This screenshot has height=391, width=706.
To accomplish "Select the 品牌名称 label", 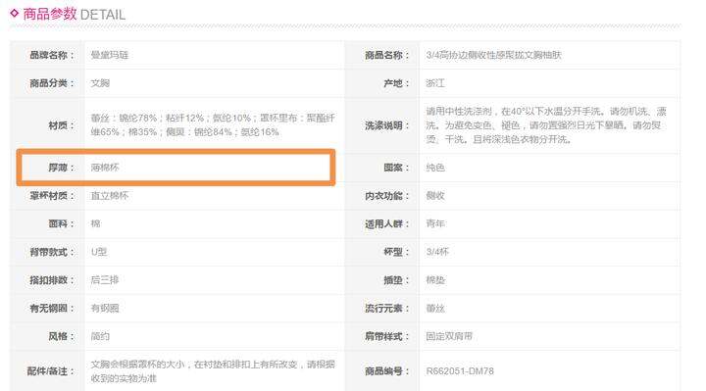I will 52,55.
